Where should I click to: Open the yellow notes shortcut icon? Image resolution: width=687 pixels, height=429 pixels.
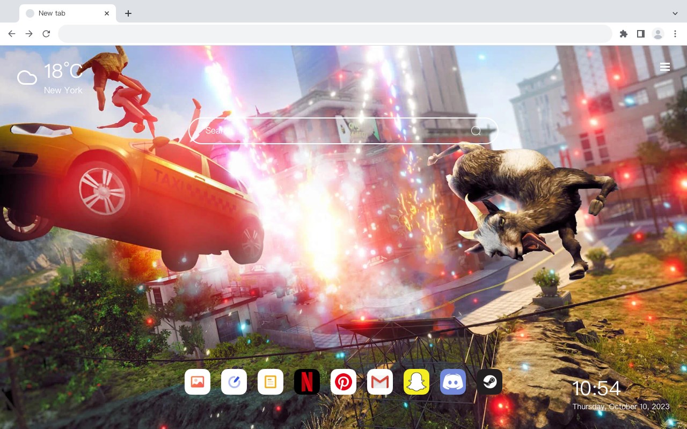coord(271,382)
